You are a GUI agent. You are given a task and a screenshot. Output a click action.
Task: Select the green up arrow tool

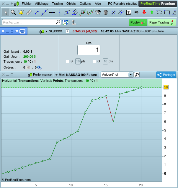point(152,12)
